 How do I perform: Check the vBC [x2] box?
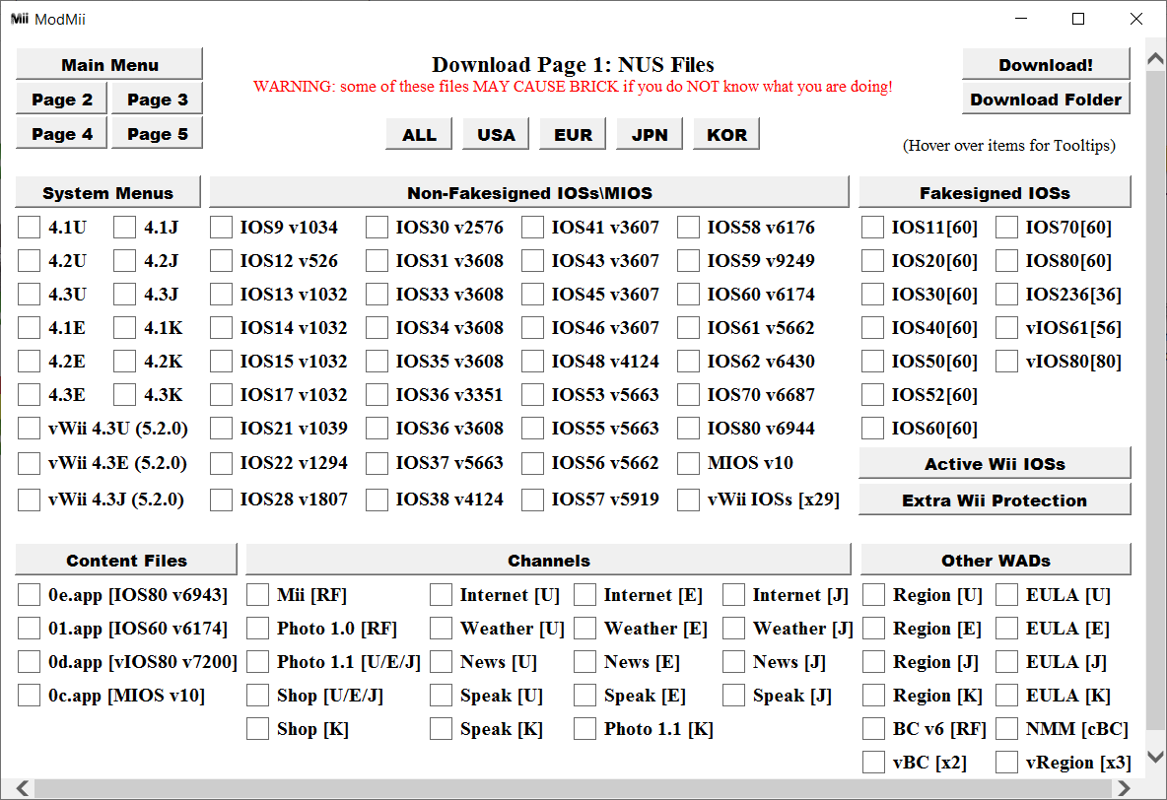873,762
